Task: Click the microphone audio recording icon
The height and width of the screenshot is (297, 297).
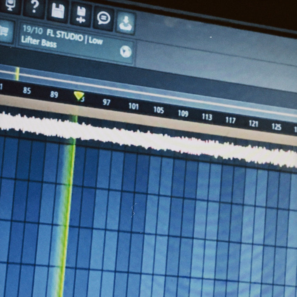Action: tap(11, 4)
